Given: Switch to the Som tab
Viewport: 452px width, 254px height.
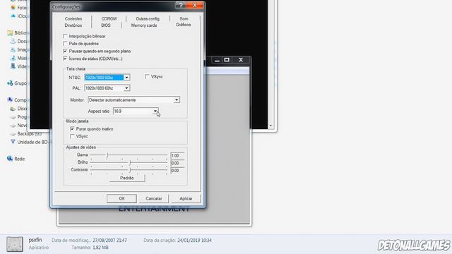Looking at the screenshot, I should pos(184,19).
